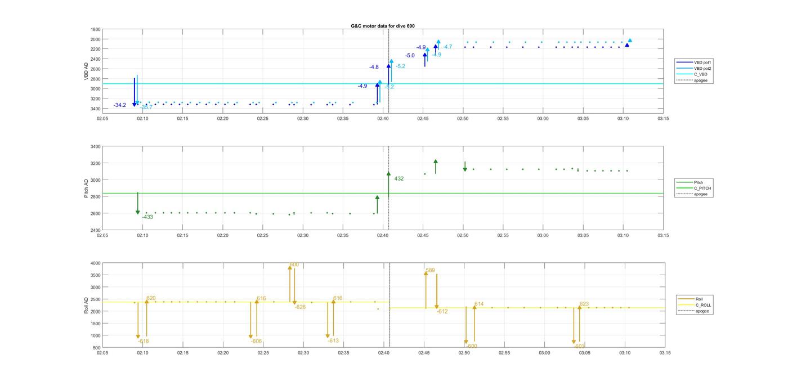Image resolution: width=788 pixels, height=390 pixels.
Task: Click the "03:15" tick under the Roll plot
Action: (665, 353)
